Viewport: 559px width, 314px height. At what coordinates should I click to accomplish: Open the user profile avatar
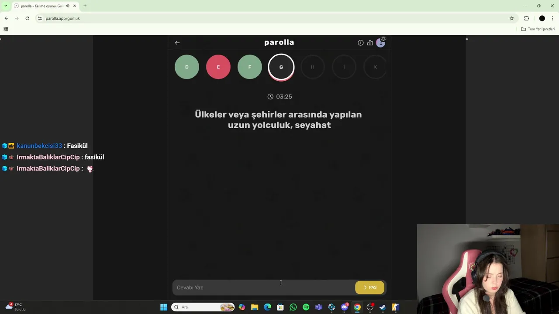[x=380, y=43]
